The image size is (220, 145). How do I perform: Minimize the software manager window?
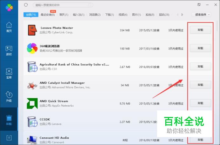(x=207, y=5)
